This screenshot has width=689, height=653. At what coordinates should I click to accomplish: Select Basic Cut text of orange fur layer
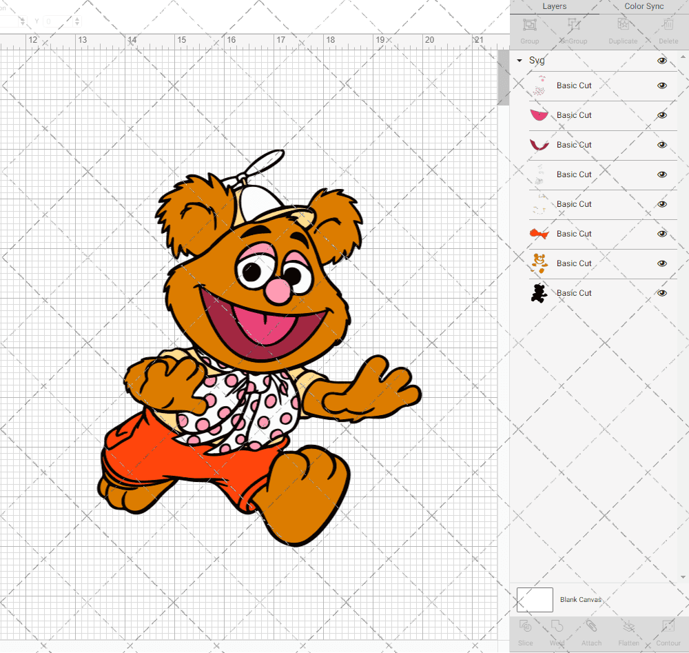[574, 263]
